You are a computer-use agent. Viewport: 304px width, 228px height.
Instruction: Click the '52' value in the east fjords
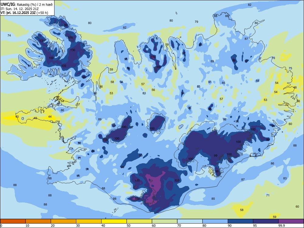point(287,105)
